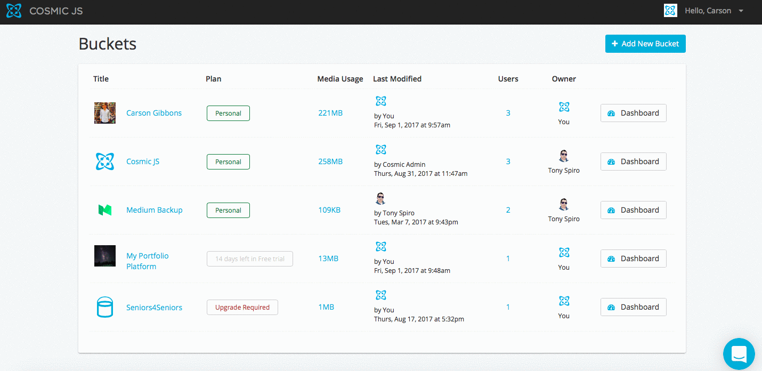Click the Carson Gibbons bucket thumbnail
Image resolution: width=762 pixels, height=371 pixels.
coord(105,113)
